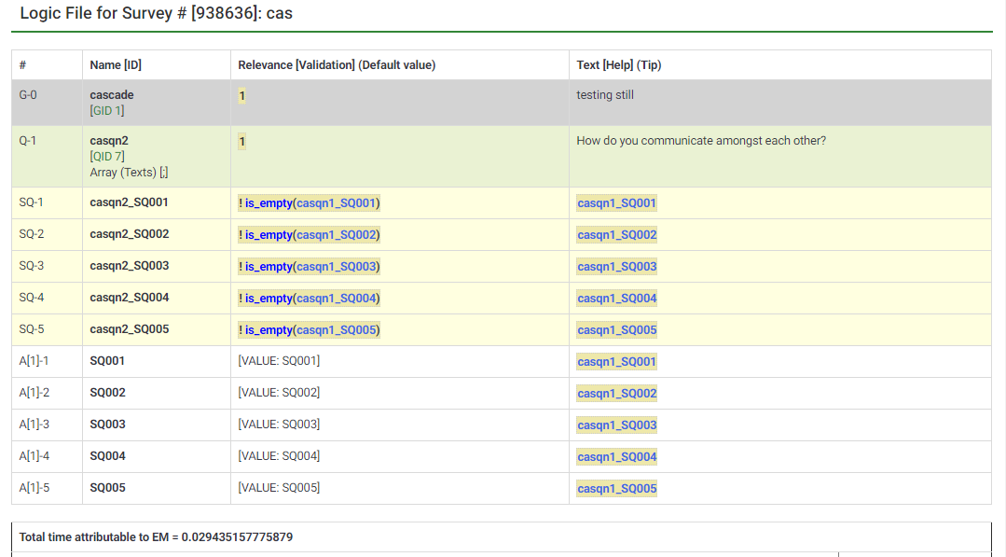Click the casqn1_SQ002 text link in row A[1]-2

616,394
